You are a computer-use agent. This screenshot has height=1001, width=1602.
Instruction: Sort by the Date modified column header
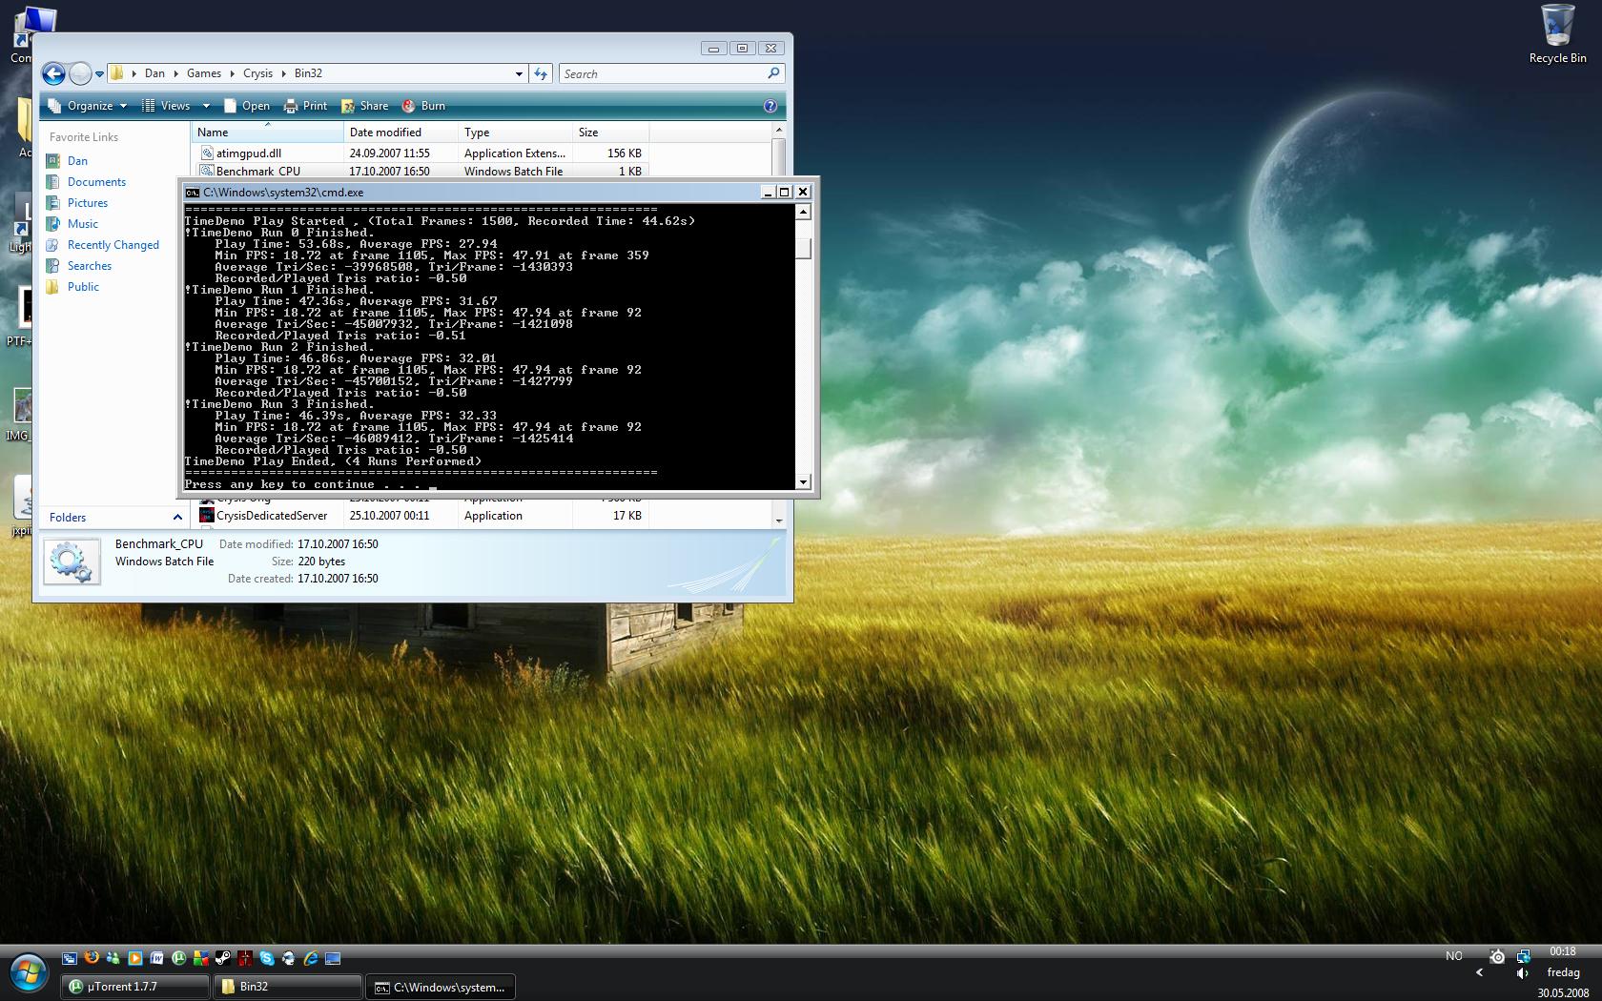(400, 133)
